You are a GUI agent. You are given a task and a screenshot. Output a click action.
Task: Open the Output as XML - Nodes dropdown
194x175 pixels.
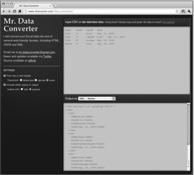(97, 98)
